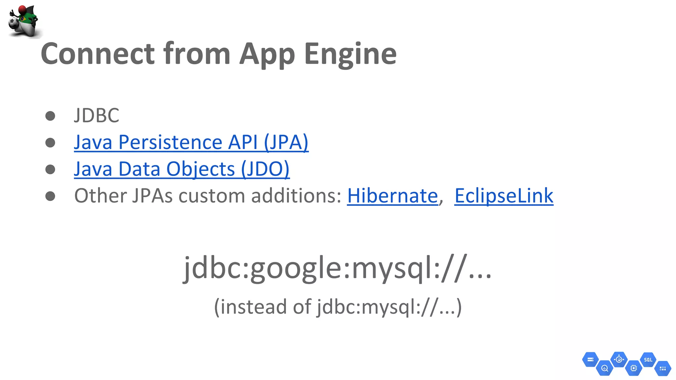Click the bullet point beside JDBC
This screenshot has height=380, width=676.
[50, 116]
